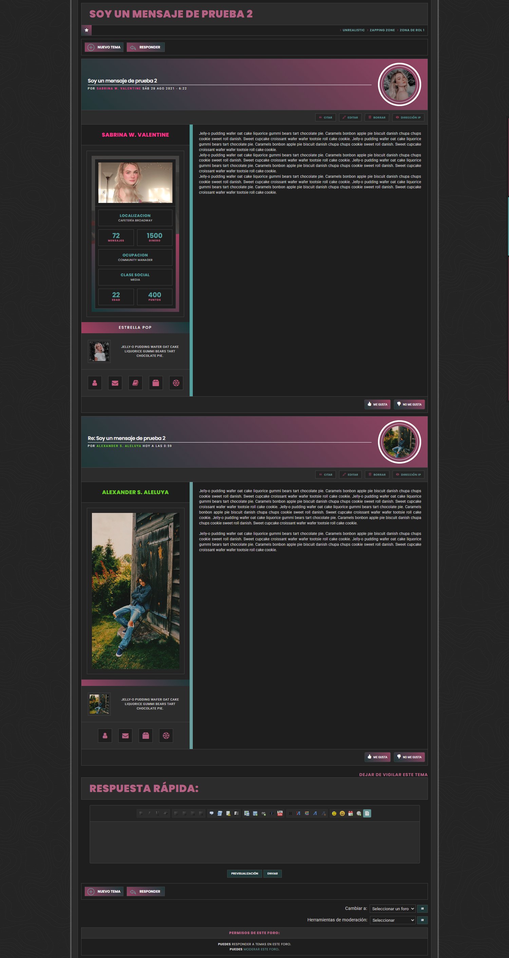Image resolution: width=509 pixels, height=958 pixels.
Task: Click the insert link chain icon
Action: 264,813
